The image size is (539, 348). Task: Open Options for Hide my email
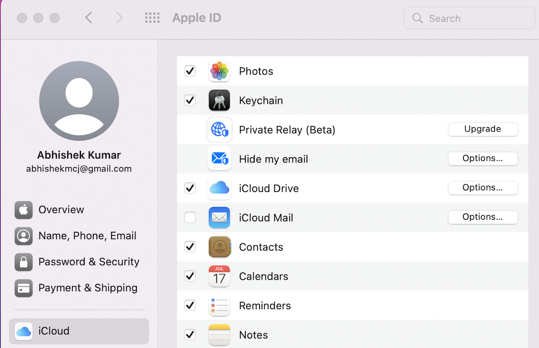point(483,158)
